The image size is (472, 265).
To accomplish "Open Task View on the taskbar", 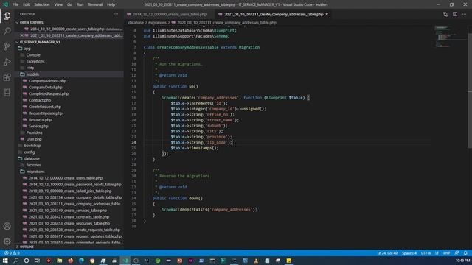I will click(x=37, y=261).
